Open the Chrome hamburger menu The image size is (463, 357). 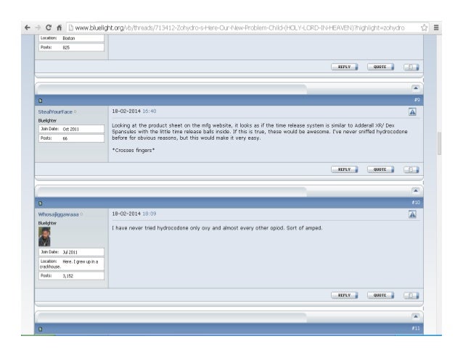436,28
